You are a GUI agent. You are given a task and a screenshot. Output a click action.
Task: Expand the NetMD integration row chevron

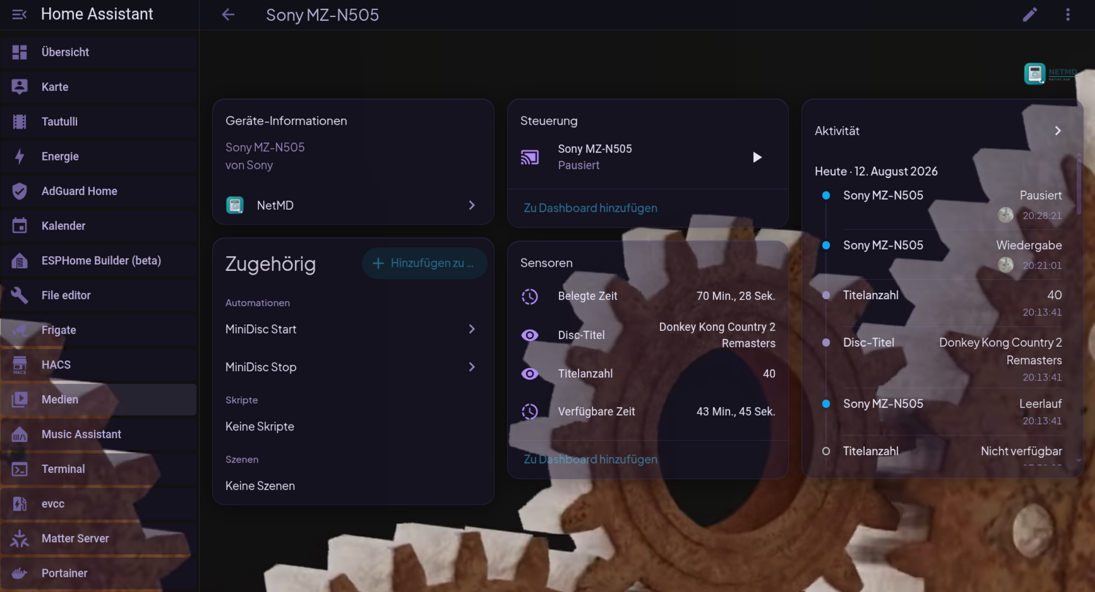pos(472,205)
